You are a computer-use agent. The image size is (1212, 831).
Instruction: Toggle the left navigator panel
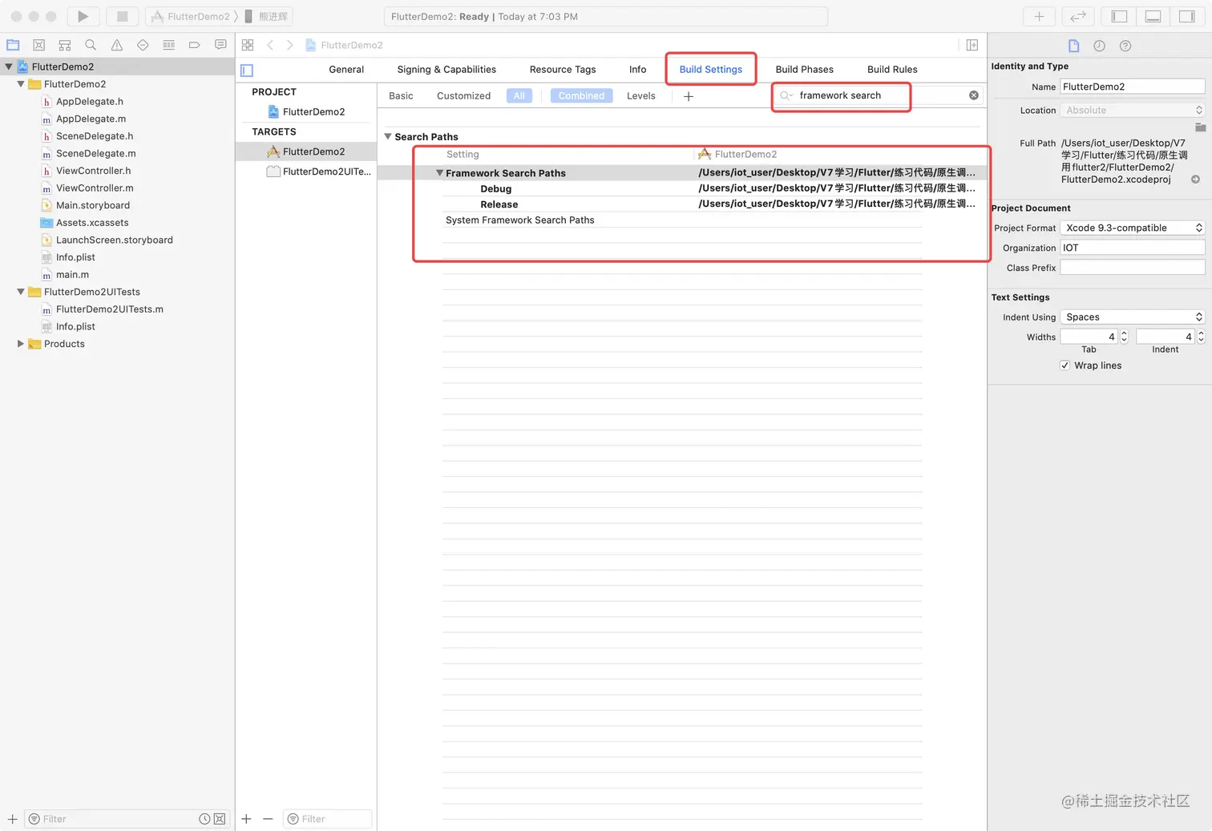(1119, 16)
